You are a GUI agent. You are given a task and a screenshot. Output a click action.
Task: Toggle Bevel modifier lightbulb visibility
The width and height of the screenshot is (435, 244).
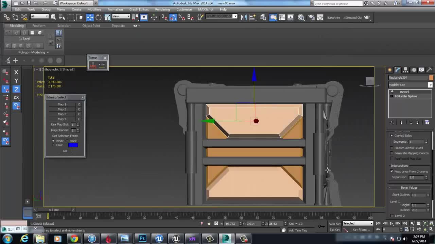click(x=392, y=92)
